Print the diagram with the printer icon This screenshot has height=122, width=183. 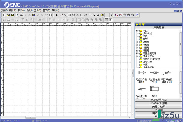[21, 15]
